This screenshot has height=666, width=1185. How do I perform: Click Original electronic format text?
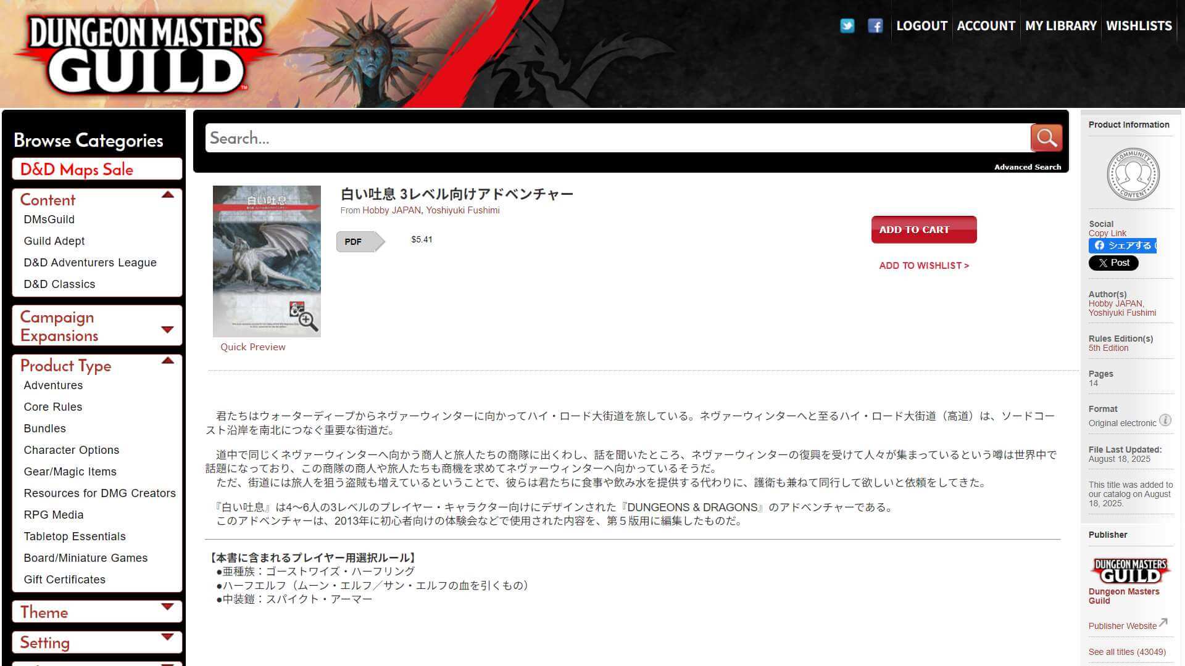pos(1122,423)
